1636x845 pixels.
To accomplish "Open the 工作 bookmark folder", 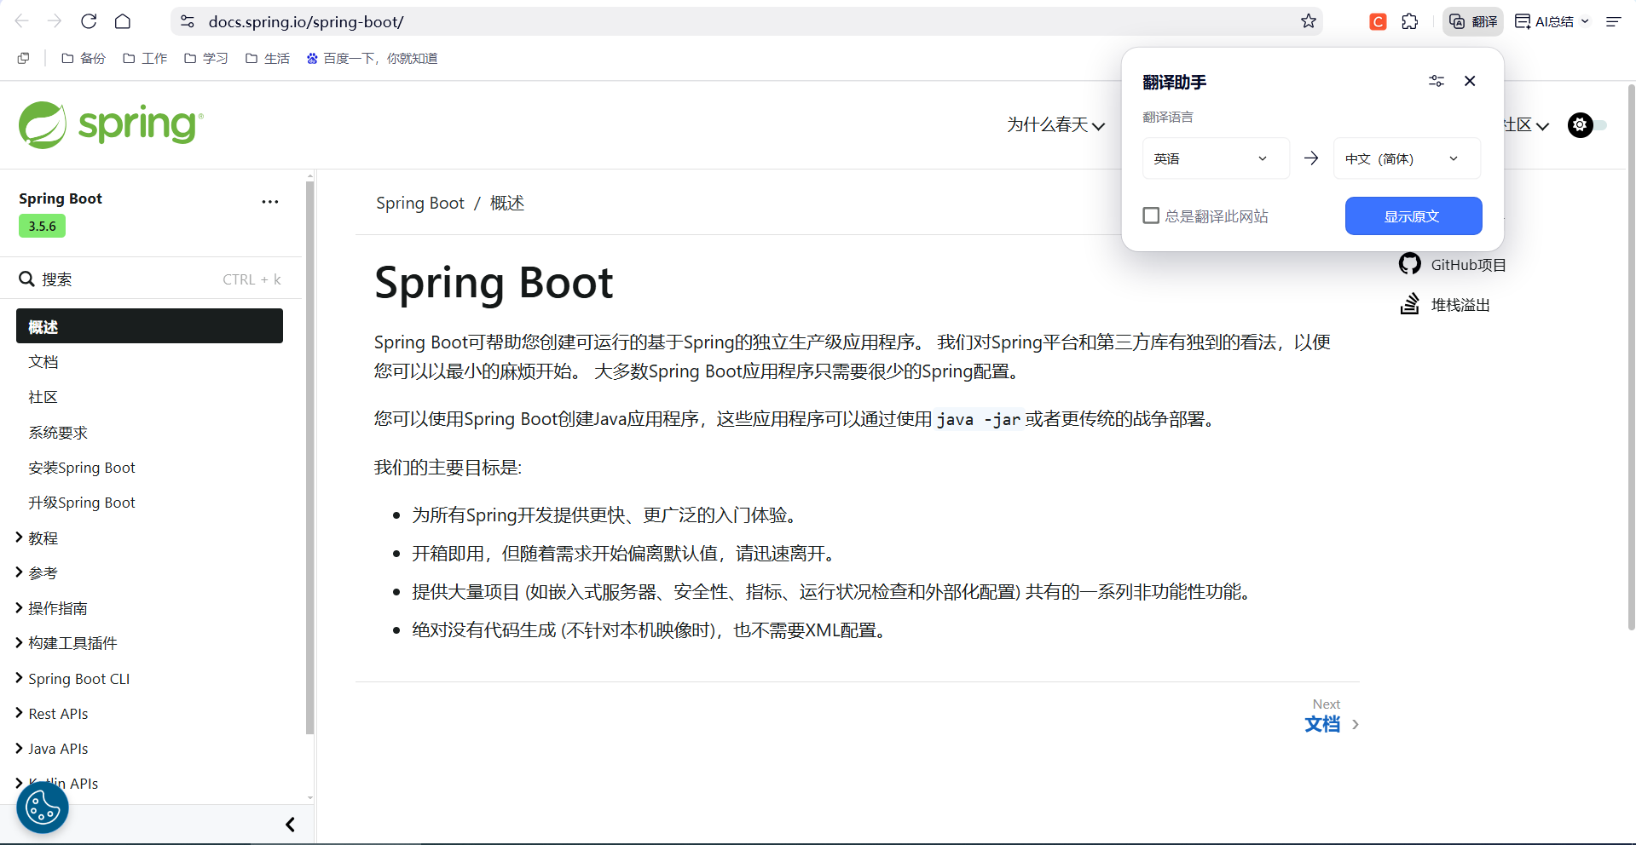I will [x=145, y=58].
